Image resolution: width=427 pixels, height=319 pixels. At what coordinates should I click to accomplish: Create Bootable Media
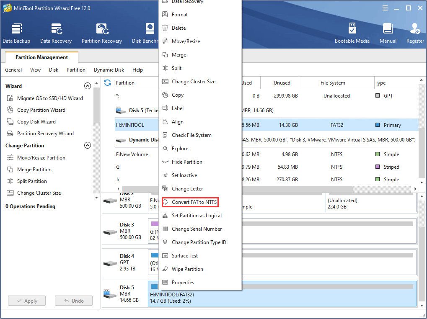[352, 33]
